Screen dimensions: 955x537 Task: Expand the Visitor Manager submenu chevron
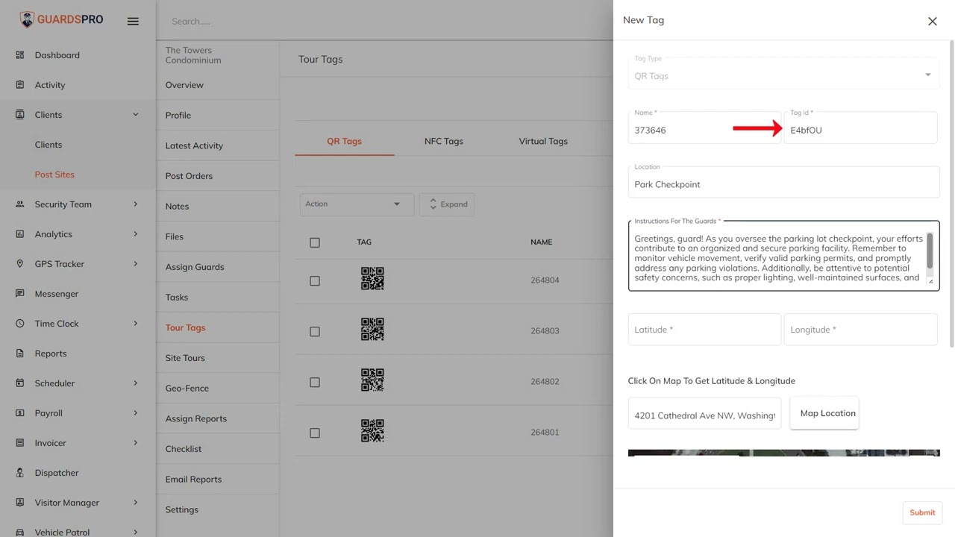[x=135, y=503]
